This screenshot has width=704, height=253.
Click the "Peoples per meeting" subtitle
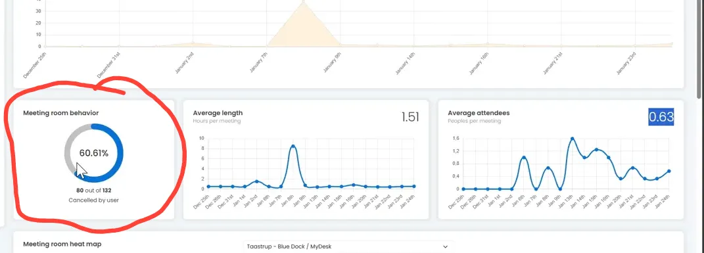(x=475, y=121)
